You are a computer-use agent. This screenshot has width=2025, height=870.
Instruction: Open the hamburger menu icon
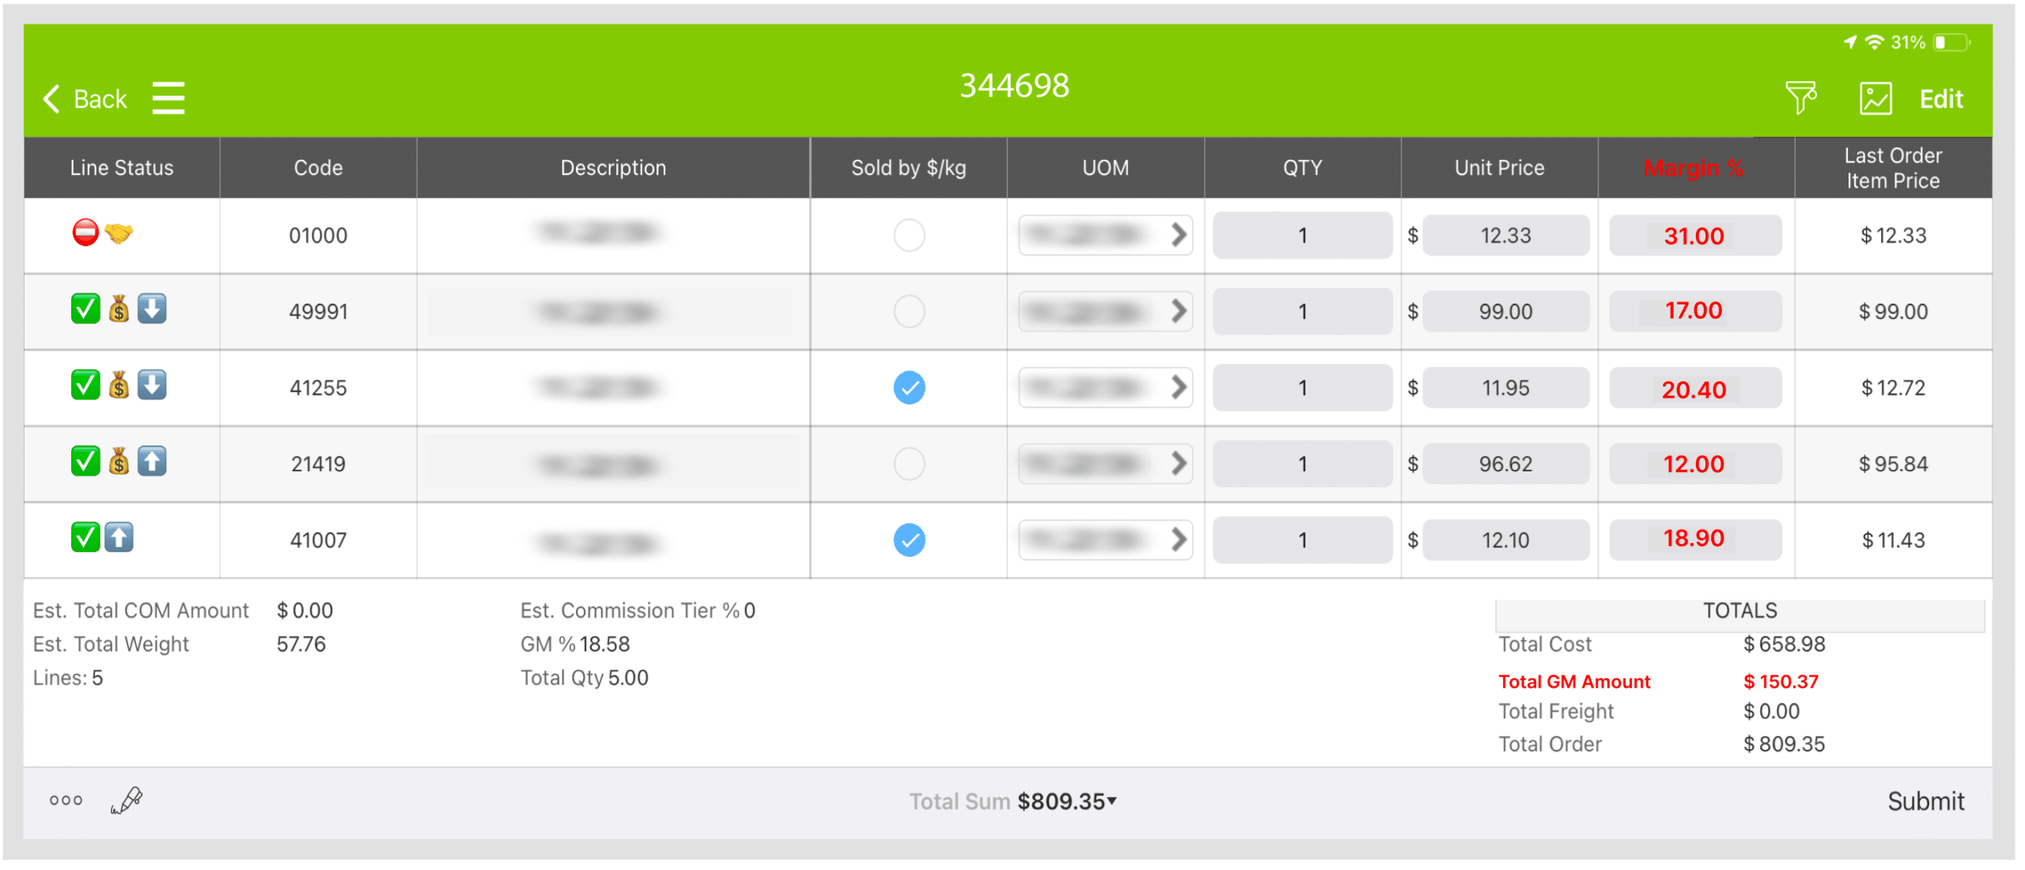(x=168, y=99)
